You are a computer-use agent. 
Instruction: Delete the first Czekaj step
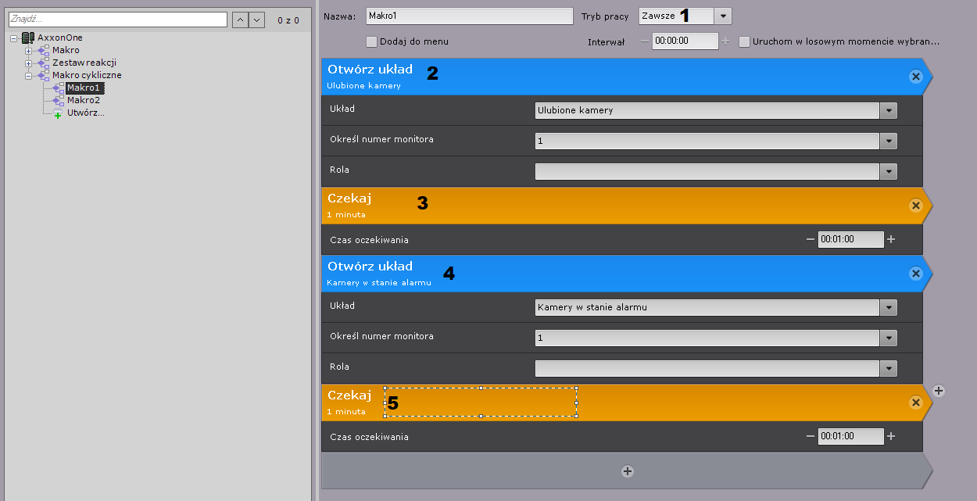[916, 206]
